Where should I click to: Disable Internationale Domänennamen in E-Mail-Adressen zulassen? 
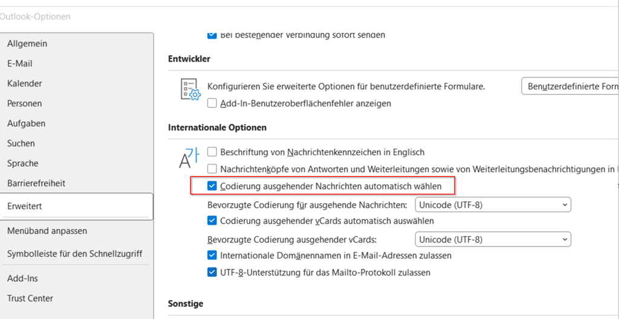click(212, 256)
